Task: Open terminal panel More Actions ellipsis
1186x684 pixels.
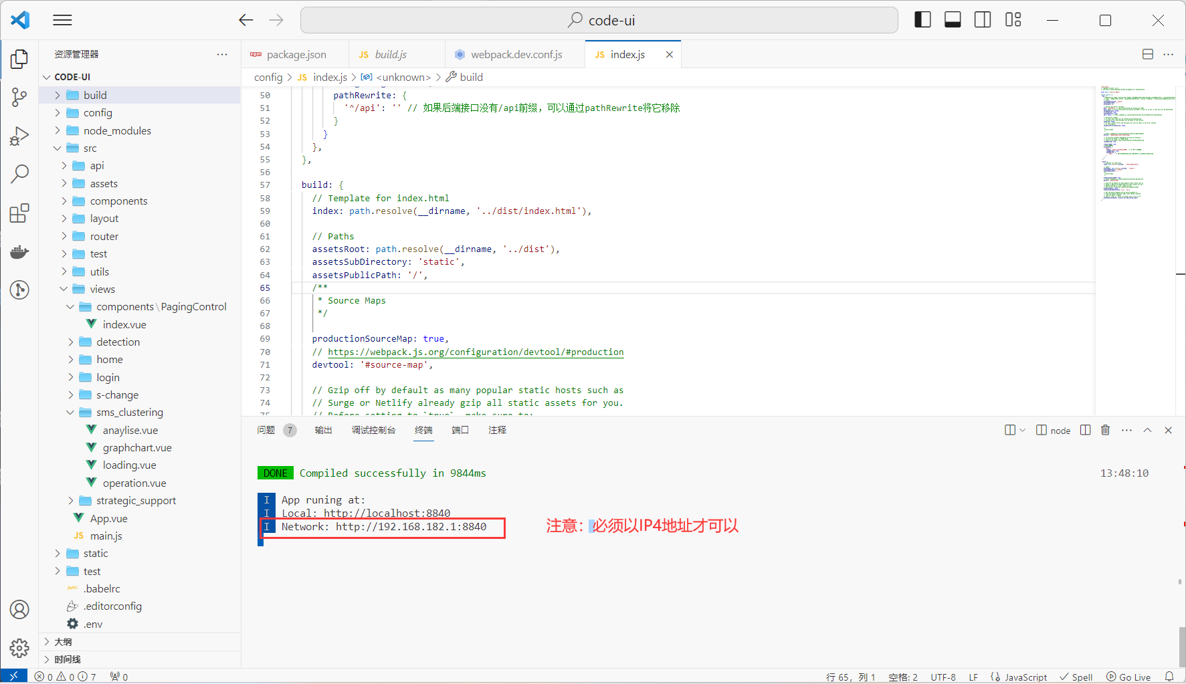Action: tap(1127, 430)
